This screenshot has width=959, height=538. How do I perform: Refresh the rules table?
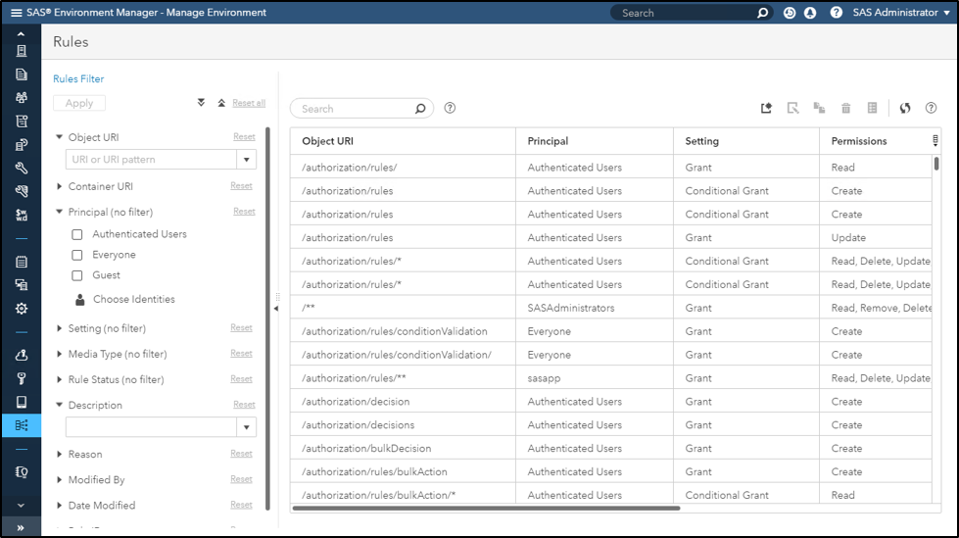click(x=906, y=108)
